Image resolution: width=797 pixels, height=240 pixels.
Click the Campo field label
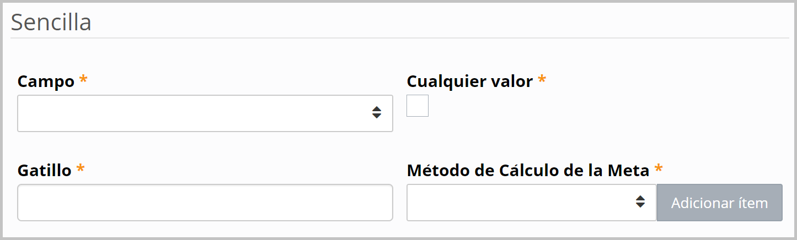coord(46,81)
